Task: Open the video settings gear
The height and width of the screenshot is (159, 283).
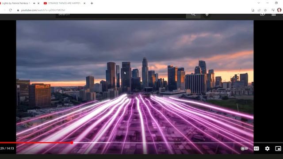Action: tap(267, 148)
